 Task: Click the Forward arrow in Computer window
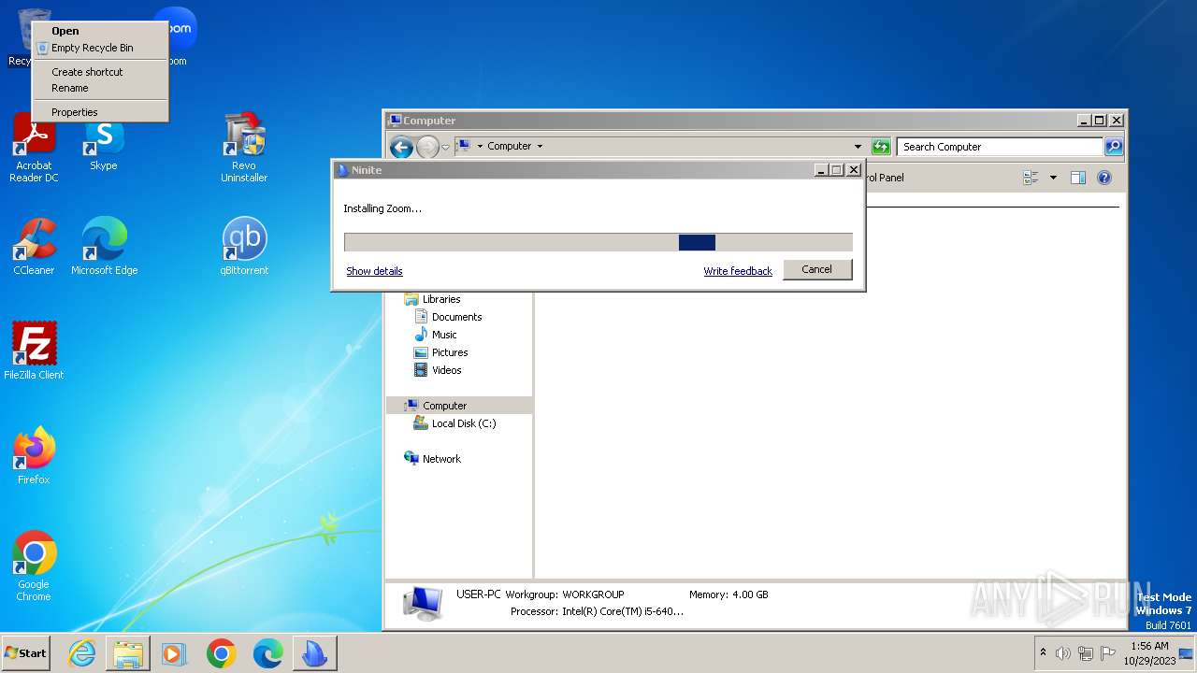[x=427, y=147]
